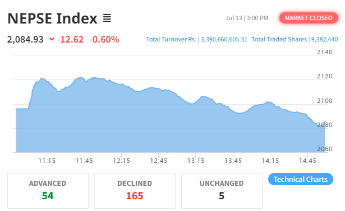Click the chart peak near 11:45
This screenshot has width=345, height=211.
(x=81, y=77)
